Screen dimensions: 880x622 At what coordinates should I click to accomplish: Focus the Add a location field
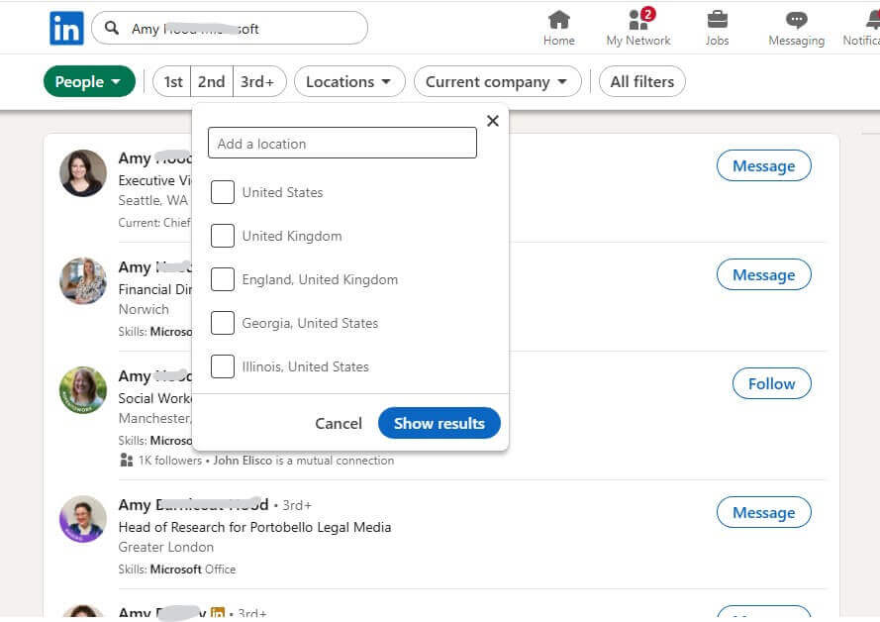tap(342, 144)
